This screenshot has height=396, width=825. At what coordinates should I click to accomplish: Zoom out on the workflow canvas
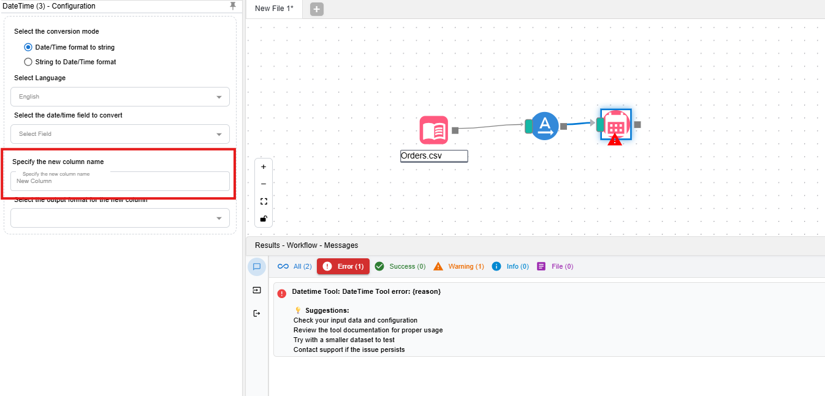click(x=264, y=184)
